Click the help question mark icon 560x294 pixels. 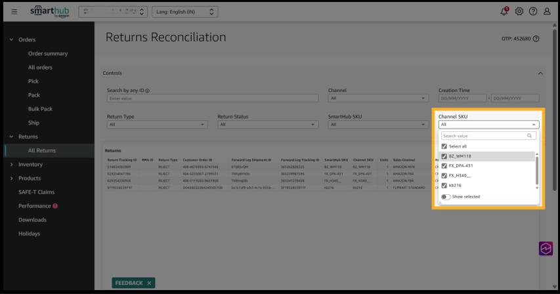(x=532, y=12)
